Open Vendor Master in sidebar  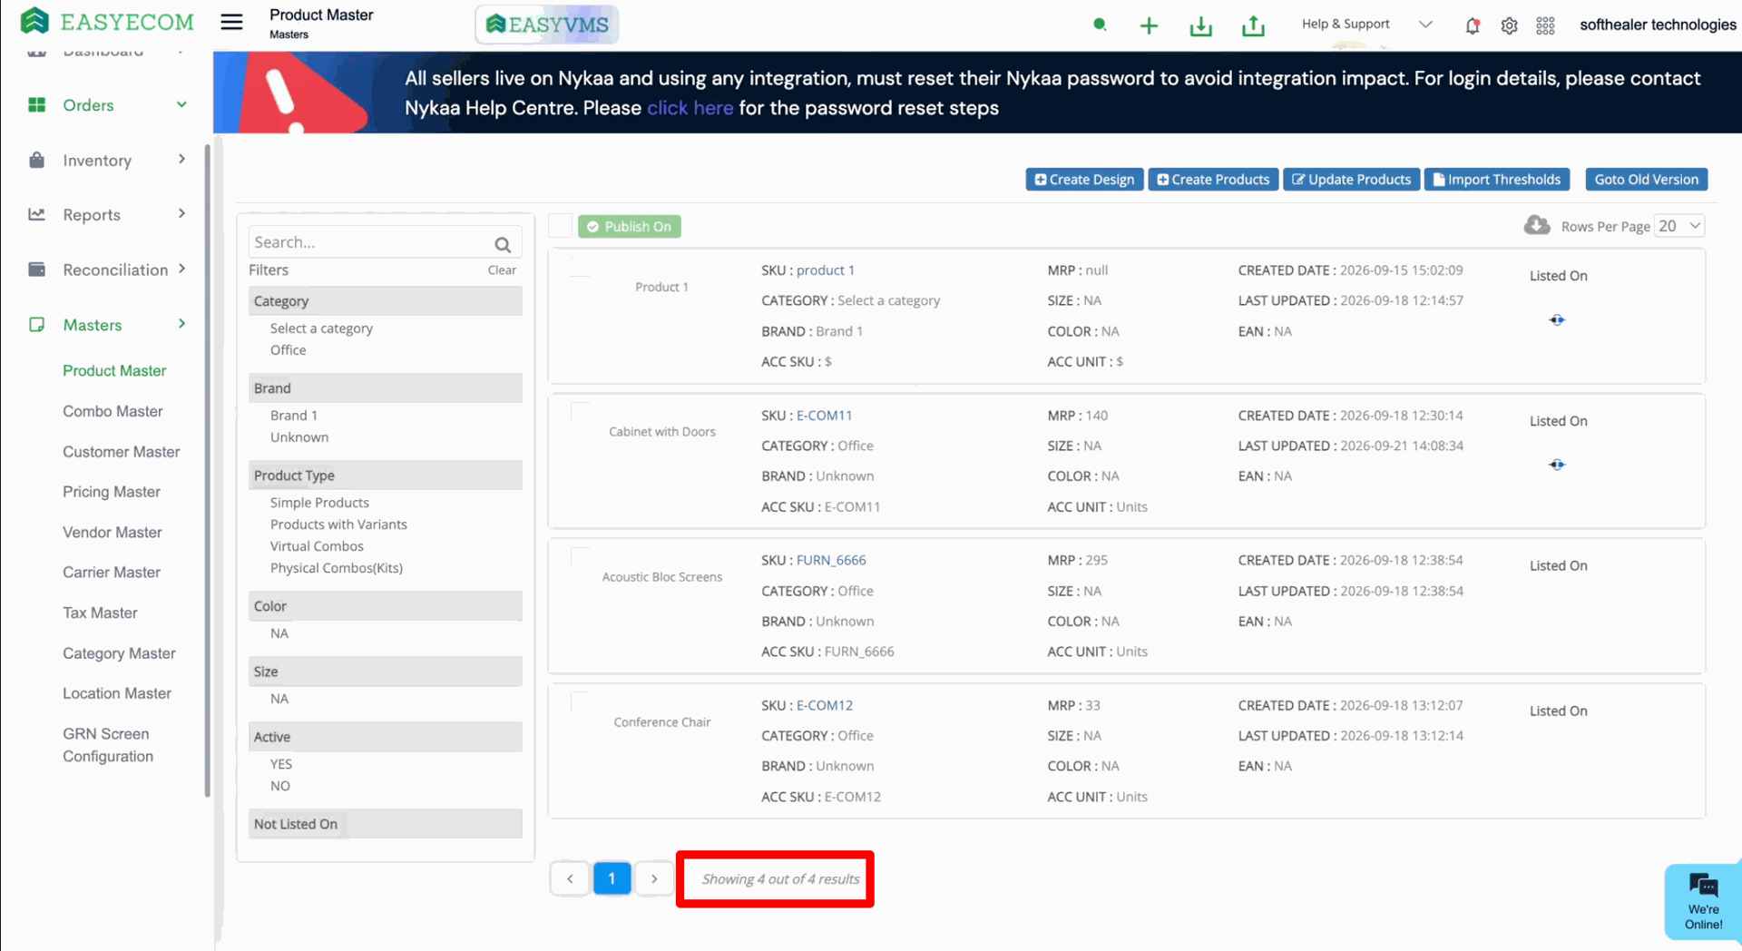coord(113,532)
